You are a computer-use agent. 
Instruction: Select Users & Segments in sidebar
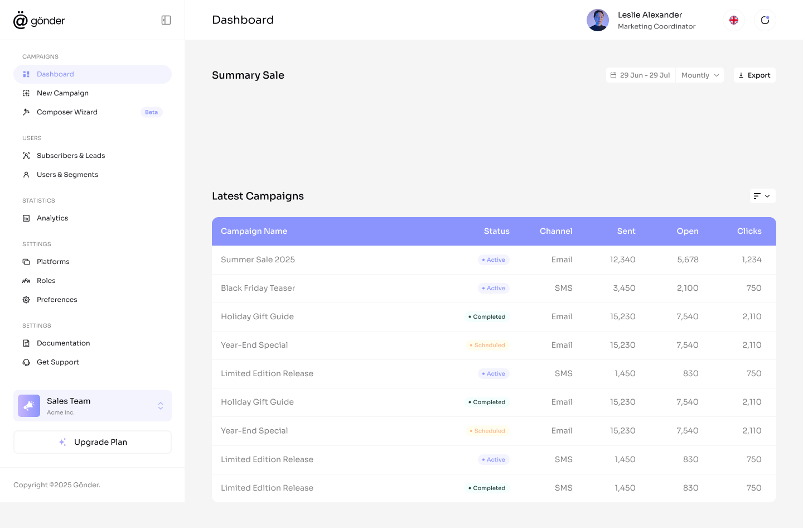coord(67,175)
